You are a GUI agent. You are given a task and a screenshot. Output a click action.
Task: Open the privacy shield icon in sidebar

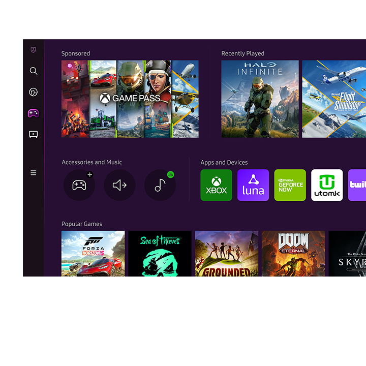[x=34, y=50]
